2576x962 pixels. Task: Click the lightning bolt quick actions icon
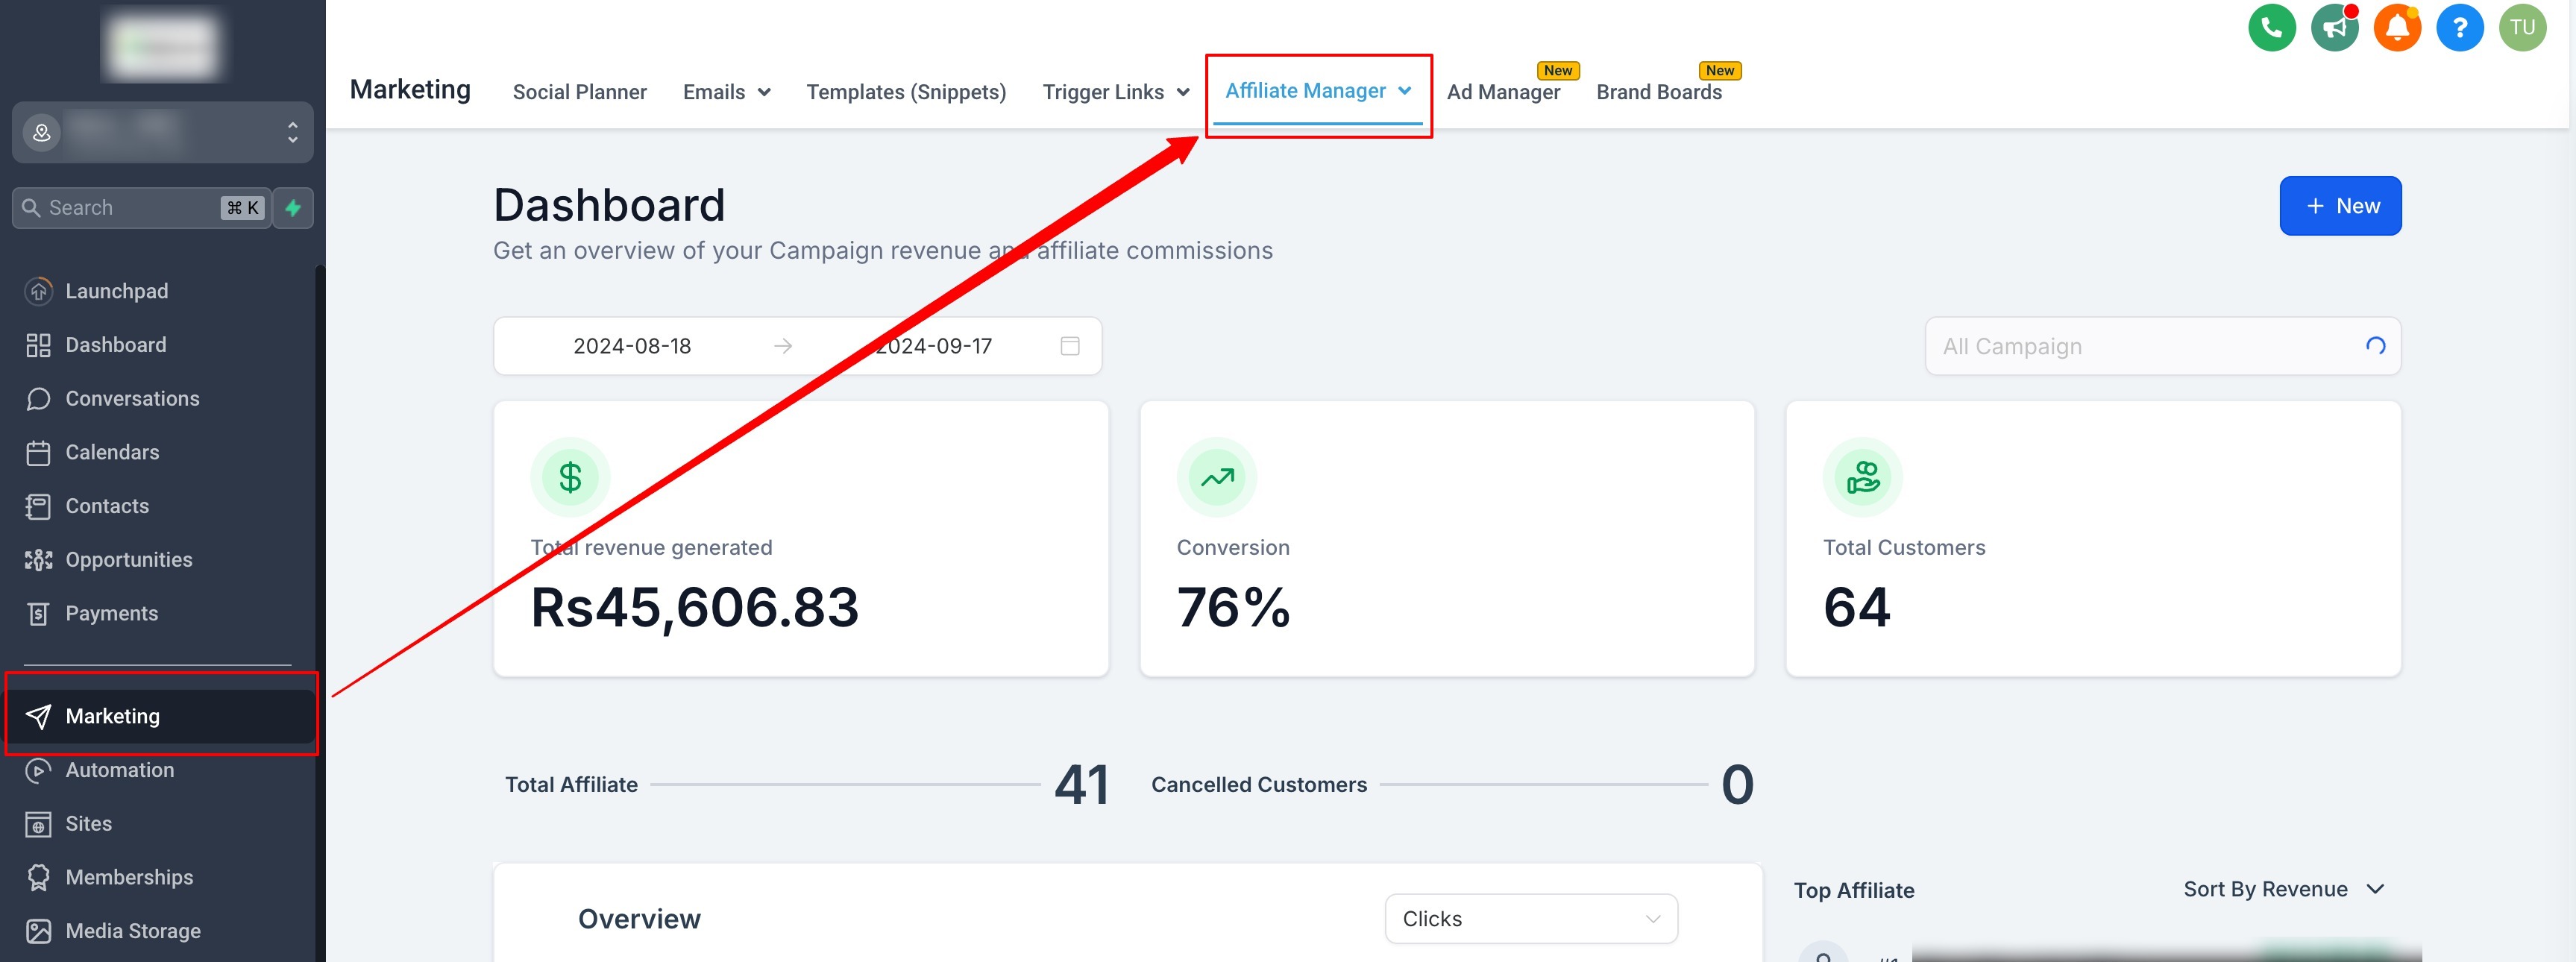(293, 208)
